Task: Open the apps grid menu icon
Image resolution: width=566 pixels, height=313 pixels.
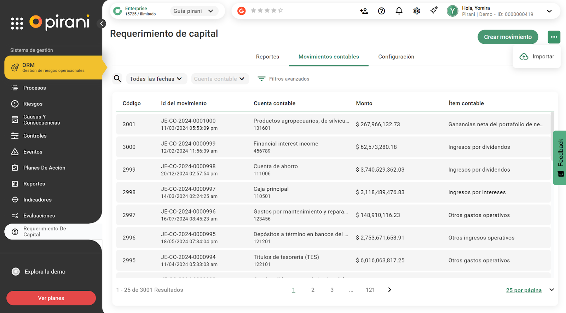Action: [x=17, y=23]
